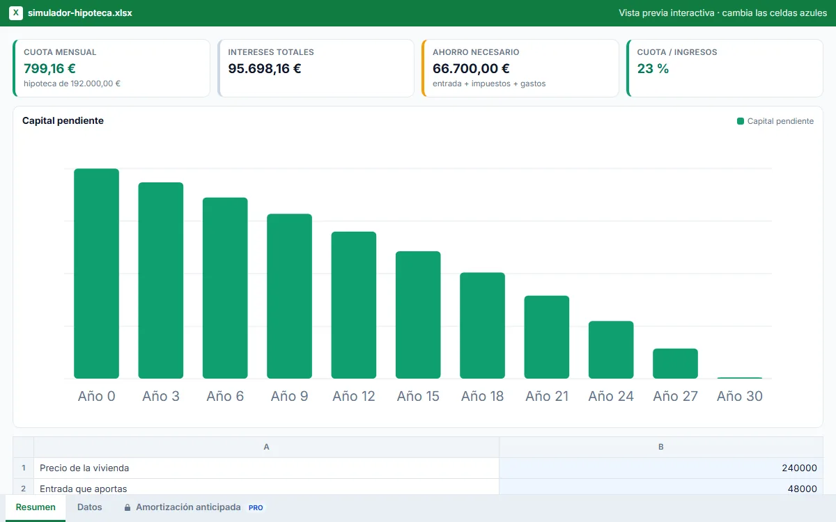This screenshot has height=522, width=836.
Task: Click the Ahorro necesario value 66.700,00 €
Action: [471, 68]
